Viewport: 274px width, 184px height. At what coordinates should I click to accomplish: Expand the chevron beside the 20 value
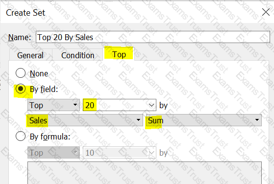[x=151, y=105]
